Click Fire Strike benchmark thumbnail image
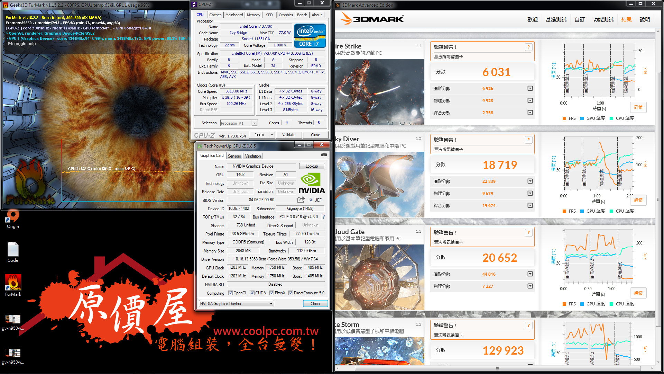 379,92
